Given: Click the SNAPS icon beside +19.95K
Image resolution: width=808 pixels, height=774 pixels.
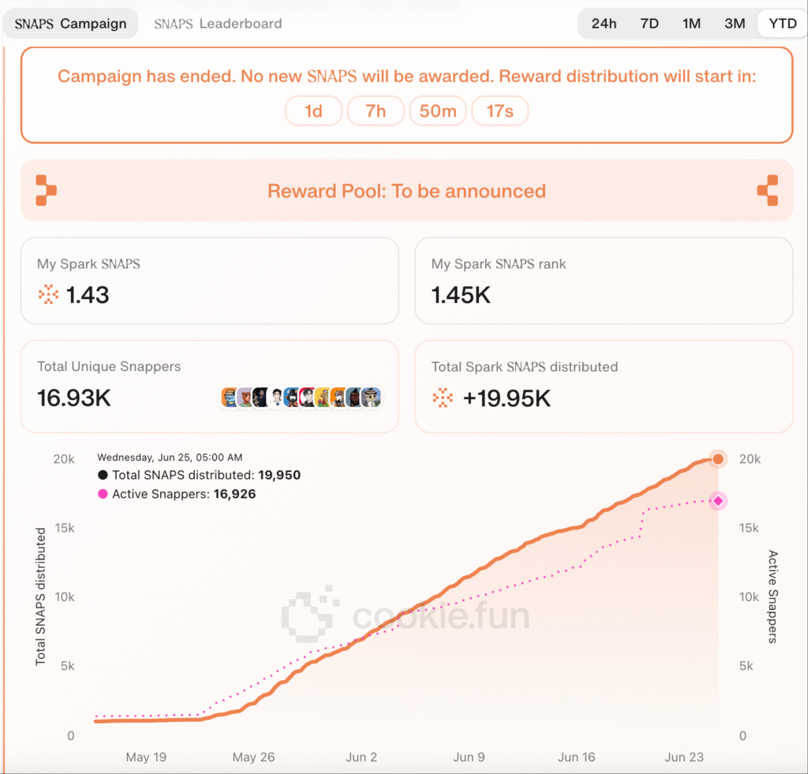Looking at the screenshot, I should coord(443,398).
